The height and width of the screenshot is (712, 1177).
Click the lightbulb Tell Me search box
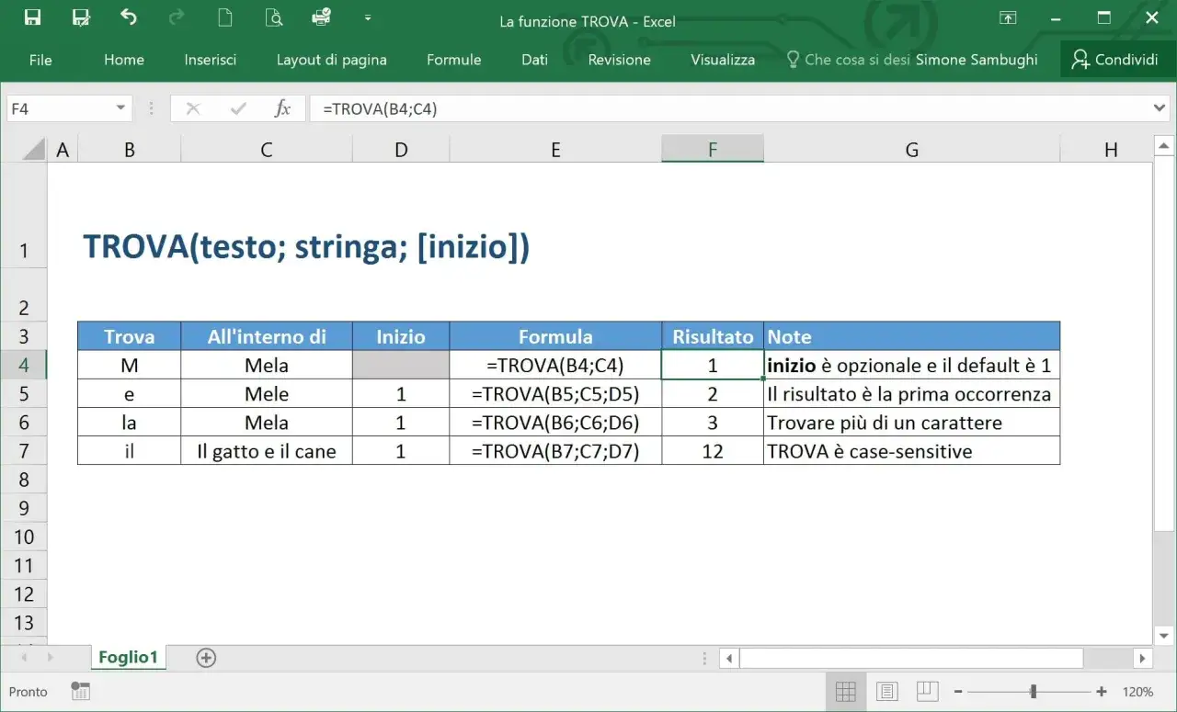click(x=848, y=60)
